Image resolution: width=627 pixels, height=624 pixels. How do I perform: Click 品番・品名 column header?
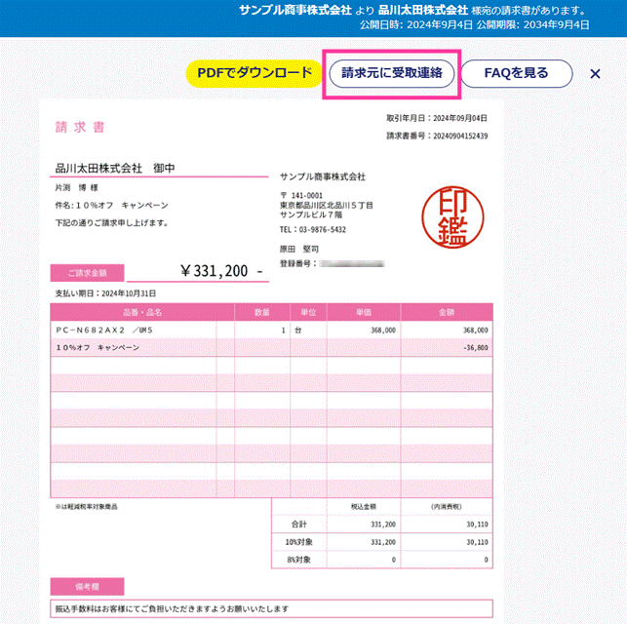pyautogui.click(x=142, y=313)
